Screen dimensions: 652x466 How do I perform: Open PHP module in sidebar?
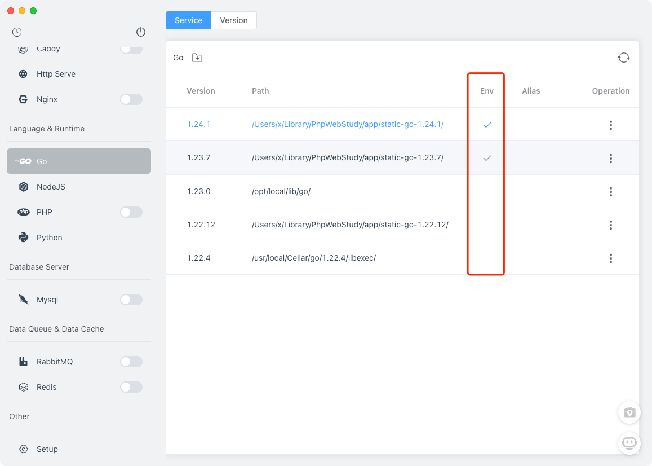[x=79, y=212]
